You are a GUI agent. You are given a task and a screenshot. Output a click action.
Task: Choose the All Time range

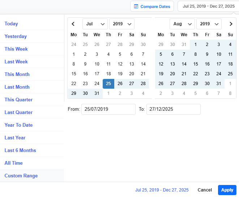pos(14,163)
